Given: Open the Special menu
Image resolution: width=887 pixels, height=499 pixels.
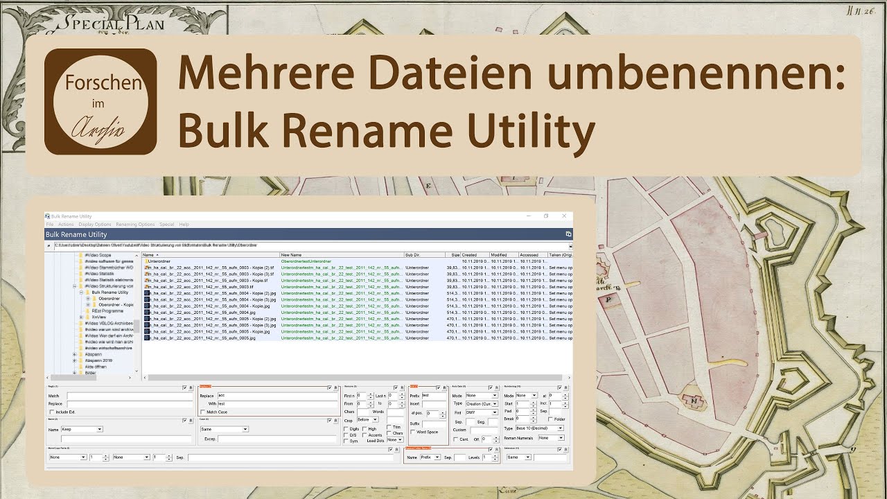Looking at the screenshot, I should (166, 225).
